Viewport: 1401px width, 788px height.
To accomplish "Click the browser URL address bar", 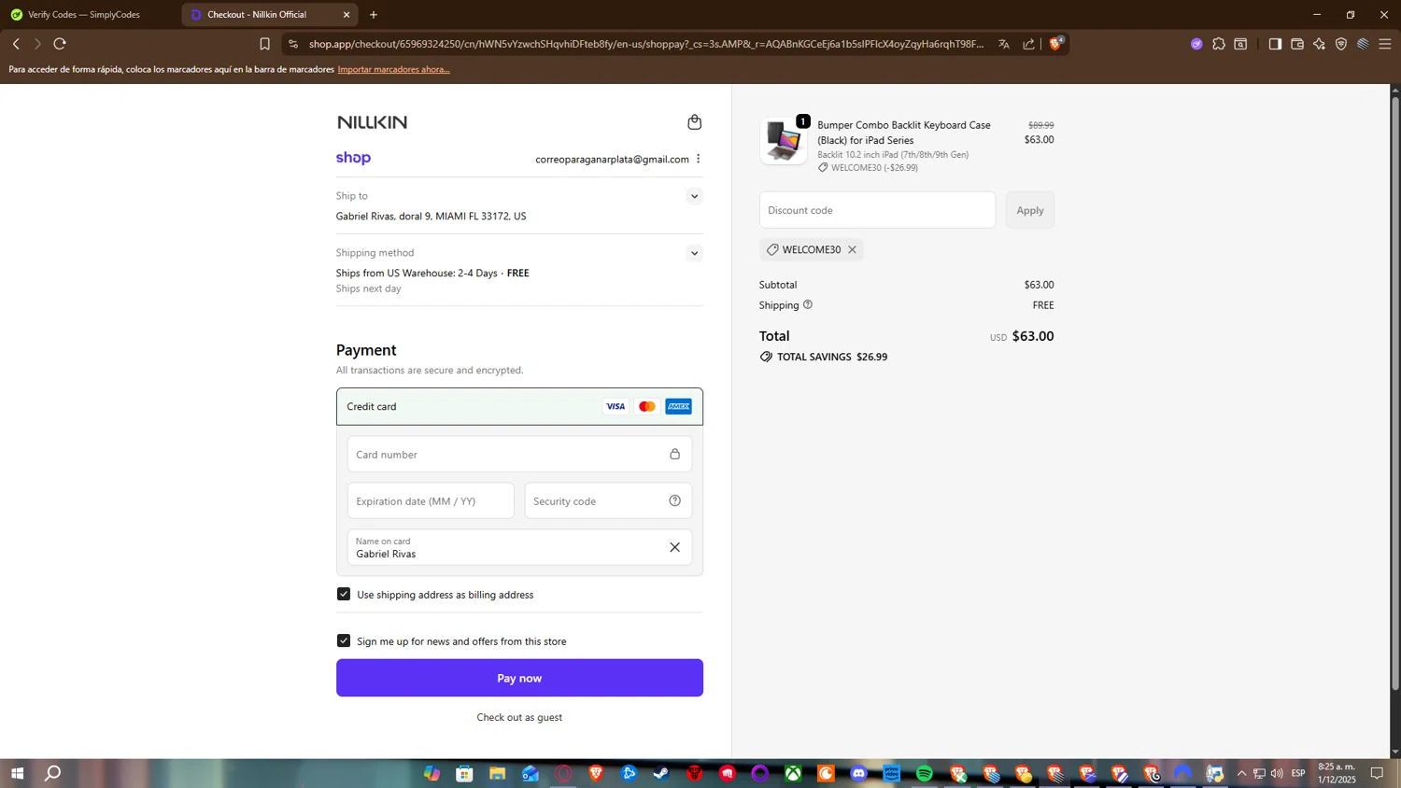I will [644, 44].
